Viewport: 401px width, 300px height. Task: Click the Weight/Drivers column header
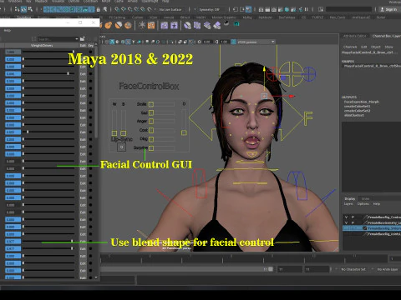[42, 45]
